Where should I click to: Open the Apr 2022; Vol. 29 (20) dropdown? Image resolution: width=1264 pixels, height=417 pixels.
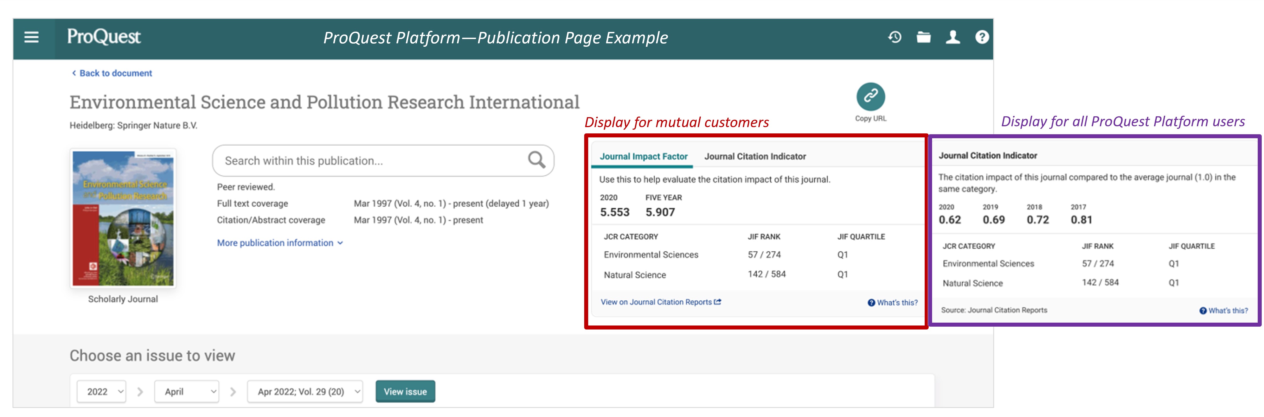[305, 392]
